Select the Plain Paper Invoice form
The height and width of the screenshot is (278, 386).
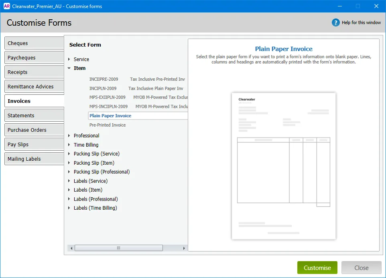coord(138,116)
